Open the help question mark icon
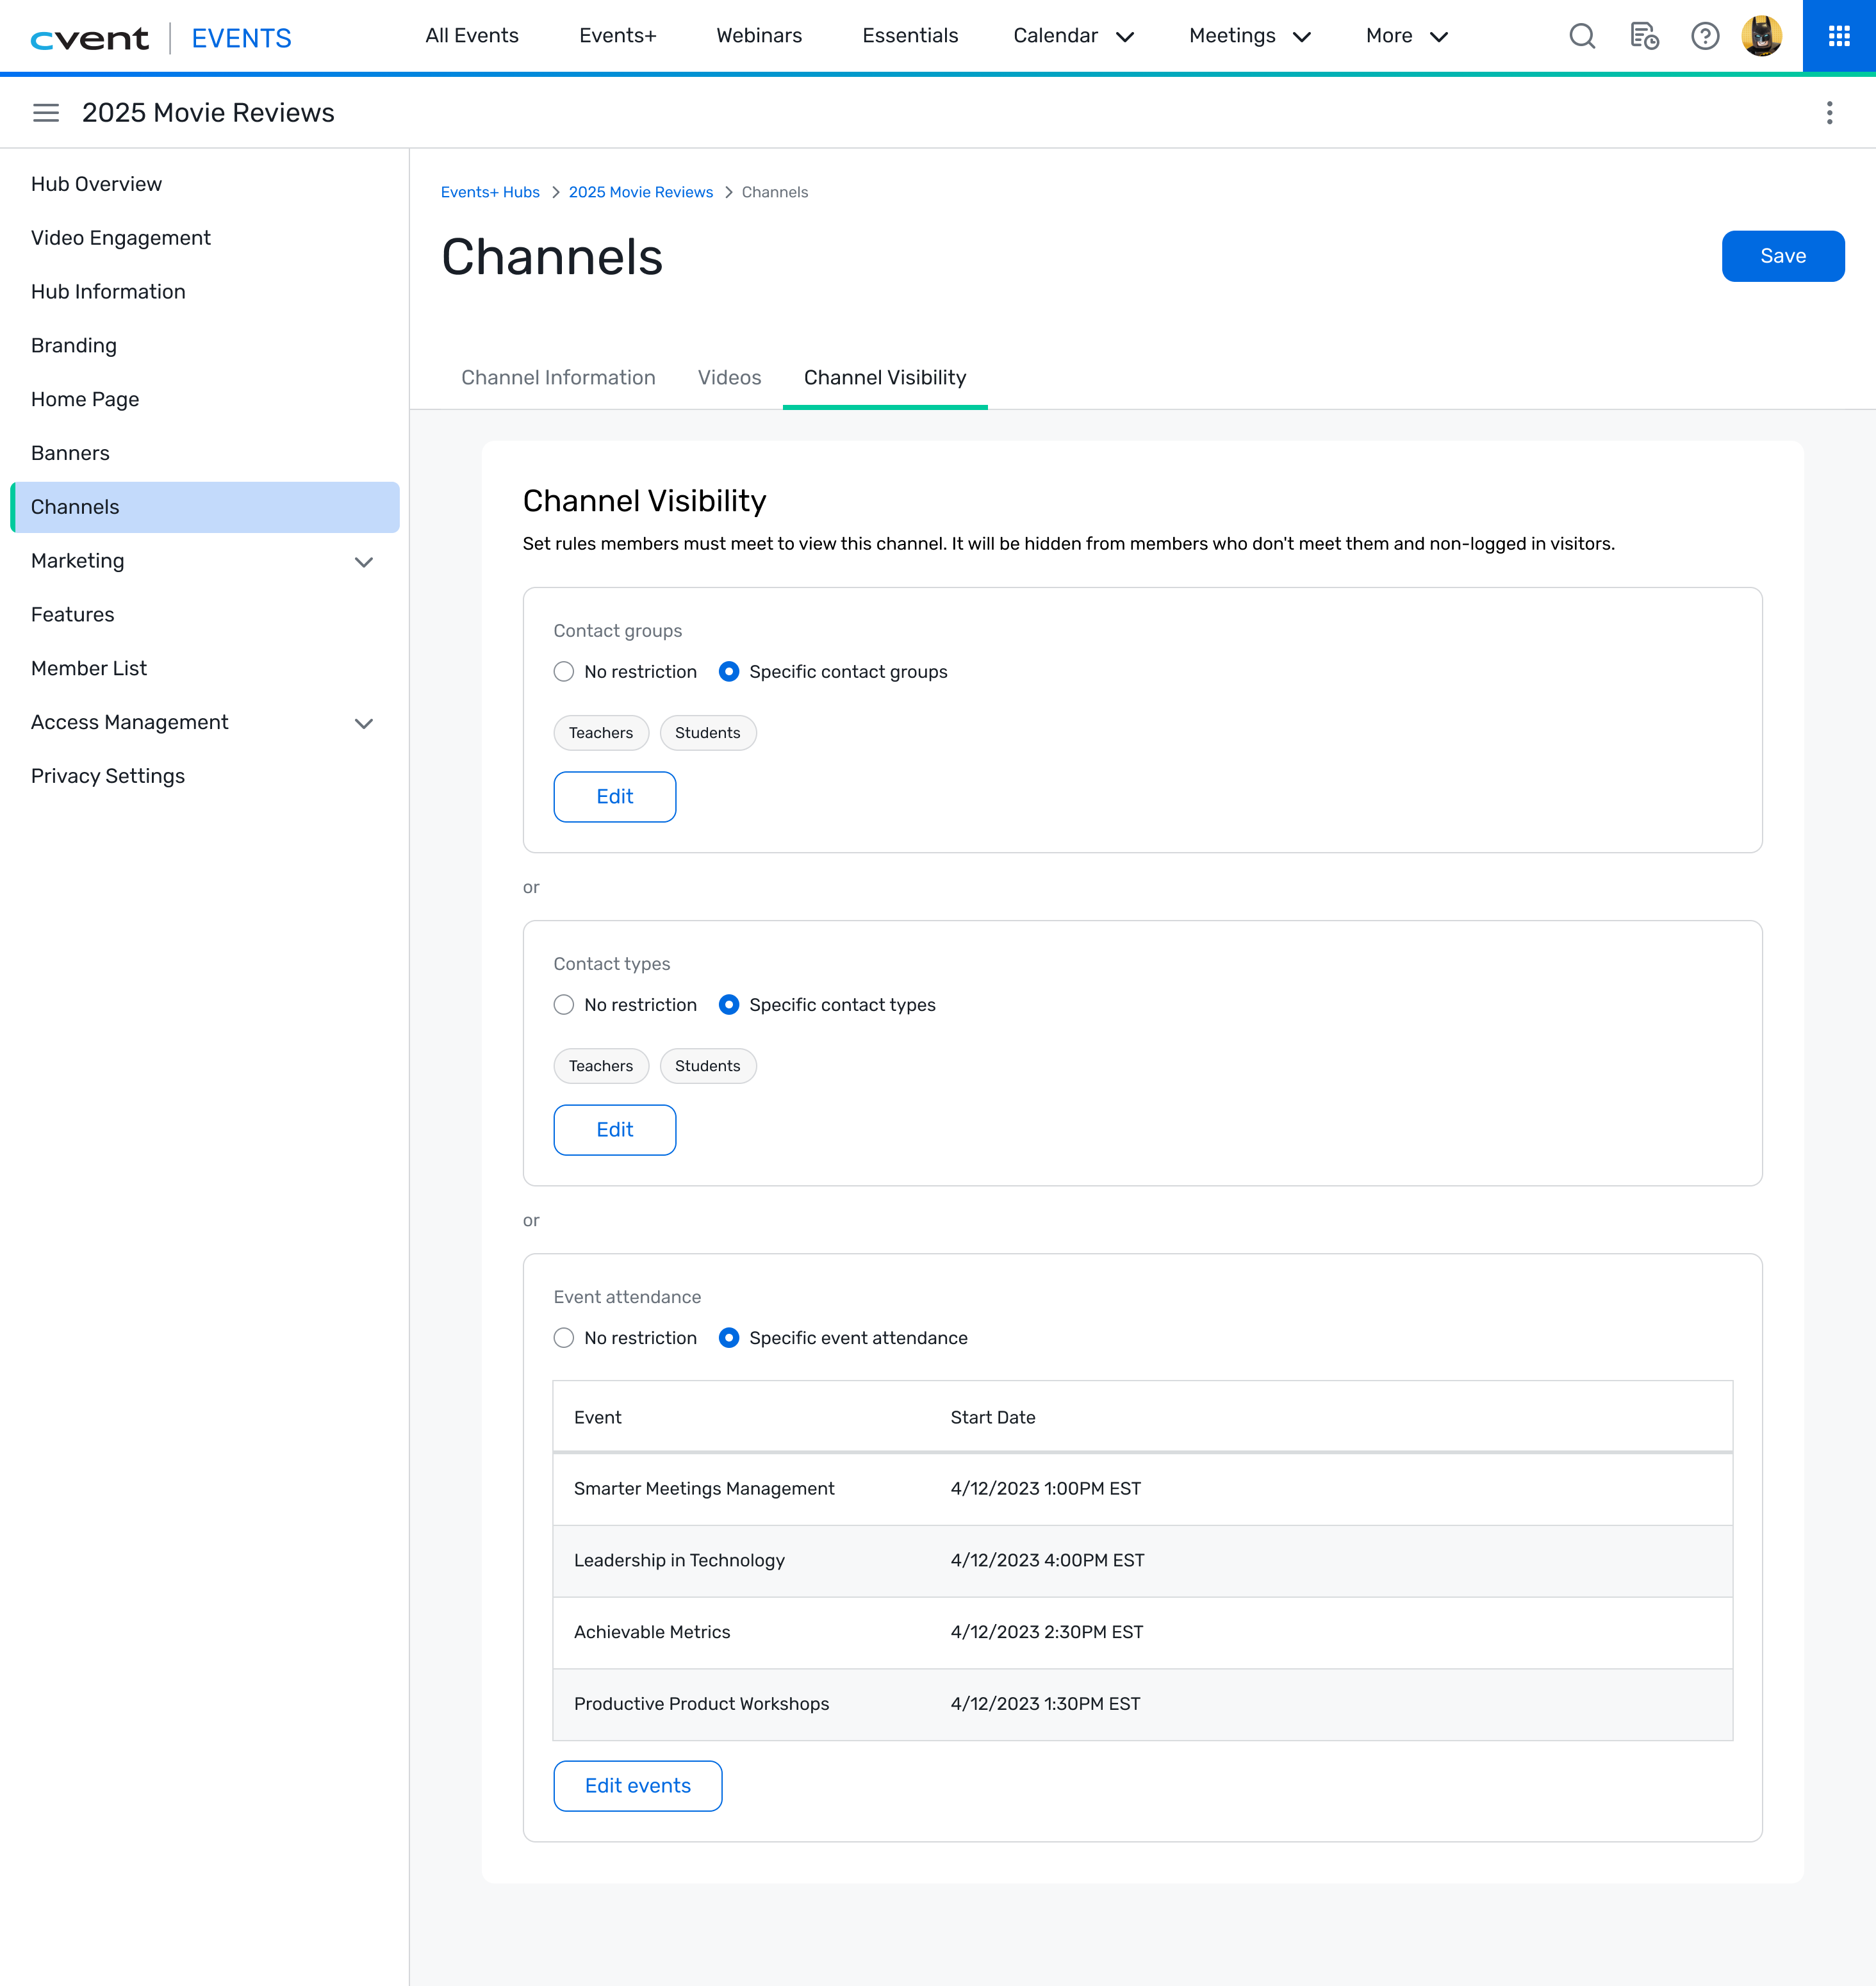Screen dimensions: 1876x1986 (x=1704, y=37)
